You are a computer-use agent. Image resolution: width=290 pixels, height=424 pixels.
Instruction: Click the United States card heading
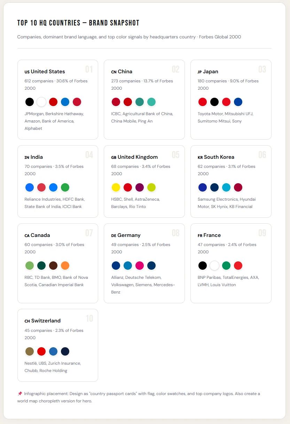click(45, 72)
